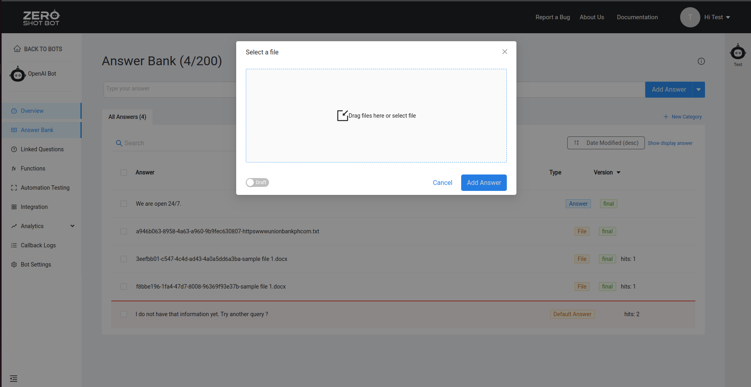Expand the Analytics sidebar section
The image size is (751, 387).
coord(32,226)
